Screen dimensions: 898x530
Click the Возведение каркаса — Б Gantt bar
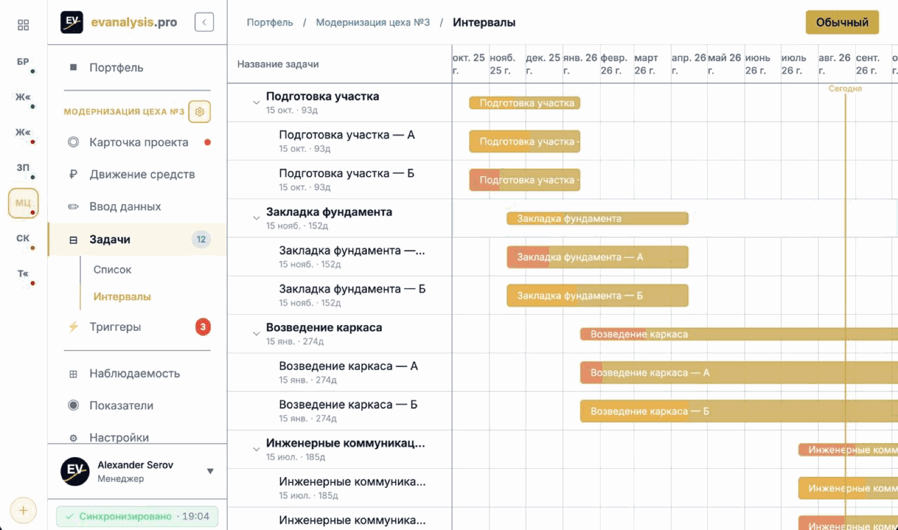point(739,411)
